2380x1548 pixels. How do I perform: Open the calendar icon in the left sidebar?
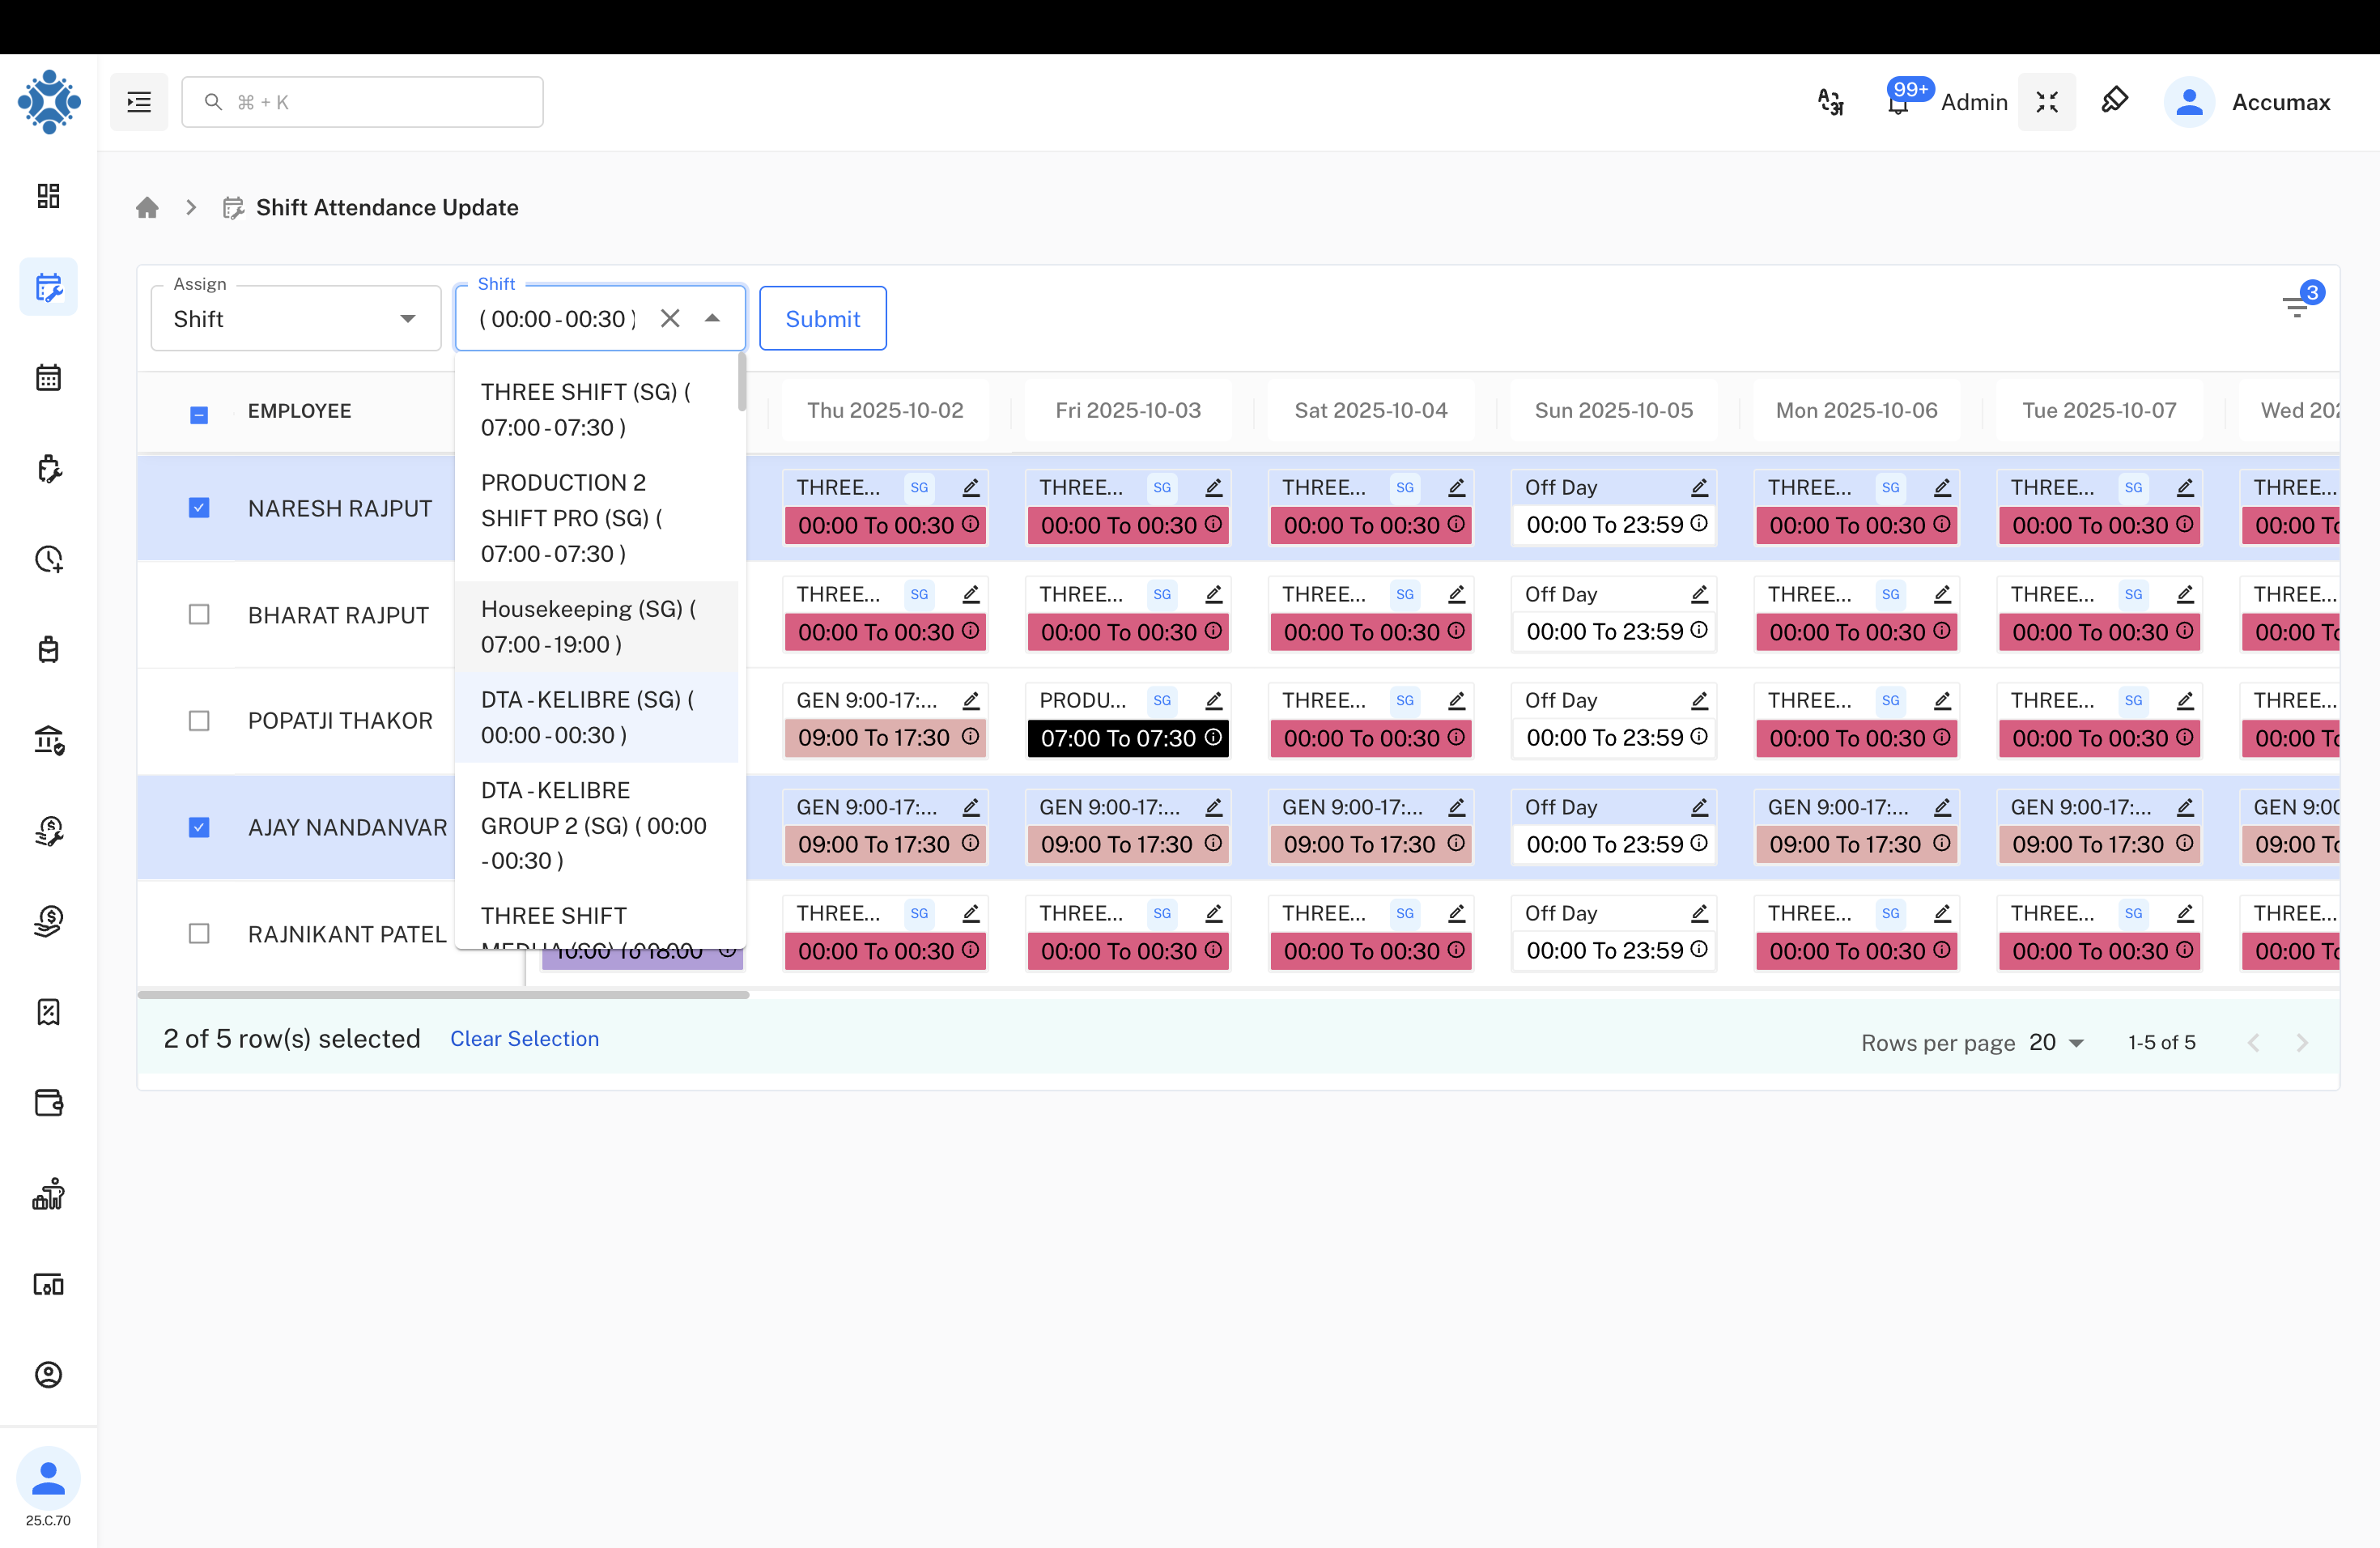pos(48,377)
